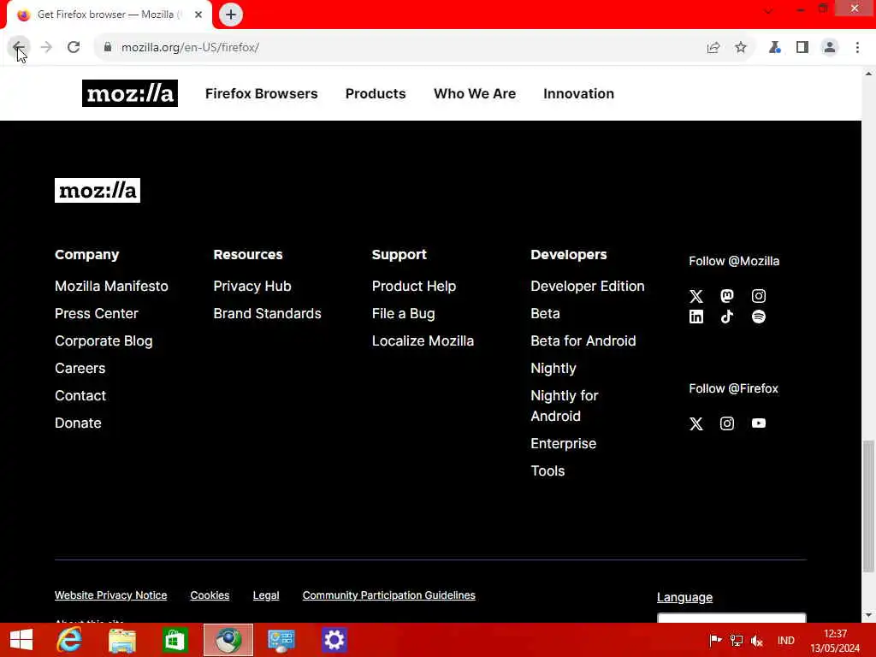
Task: Open Mozilla's Mastodon icon
Action: pos(727,295)
